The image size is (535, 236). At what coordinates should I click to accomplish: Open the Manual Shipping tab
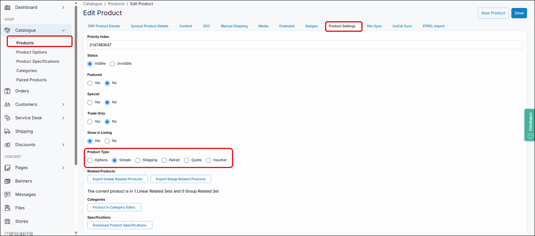234,26
